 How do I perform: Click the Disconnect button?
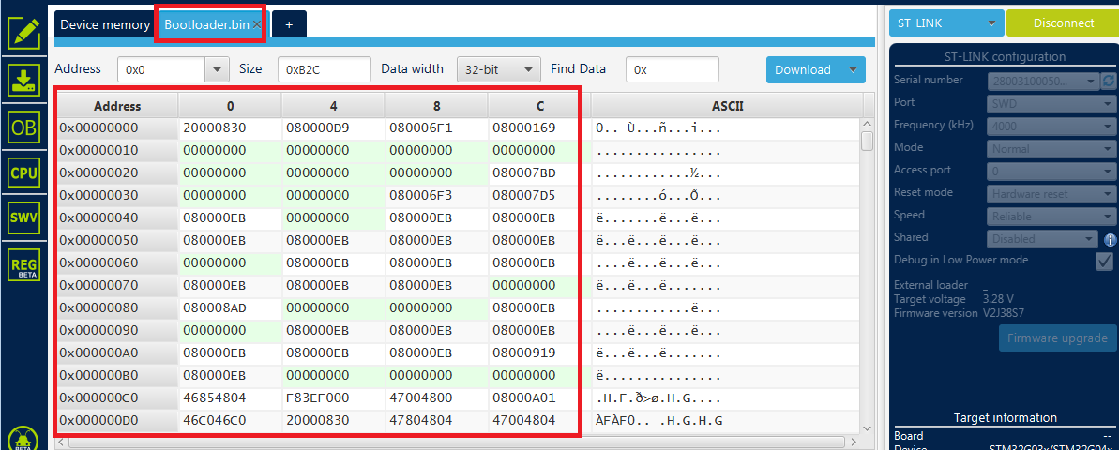(x=1063, y=22)
